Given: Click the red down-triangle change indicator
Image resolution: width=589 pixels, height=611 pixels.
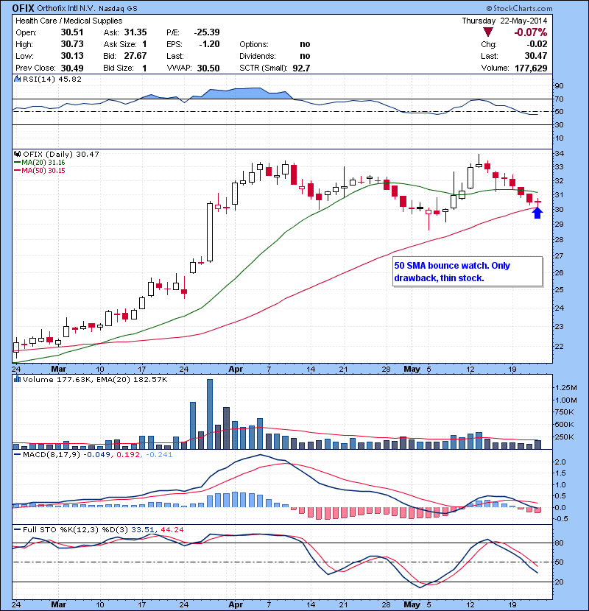Looking at the screenshot, I should [x=487, y=32].
